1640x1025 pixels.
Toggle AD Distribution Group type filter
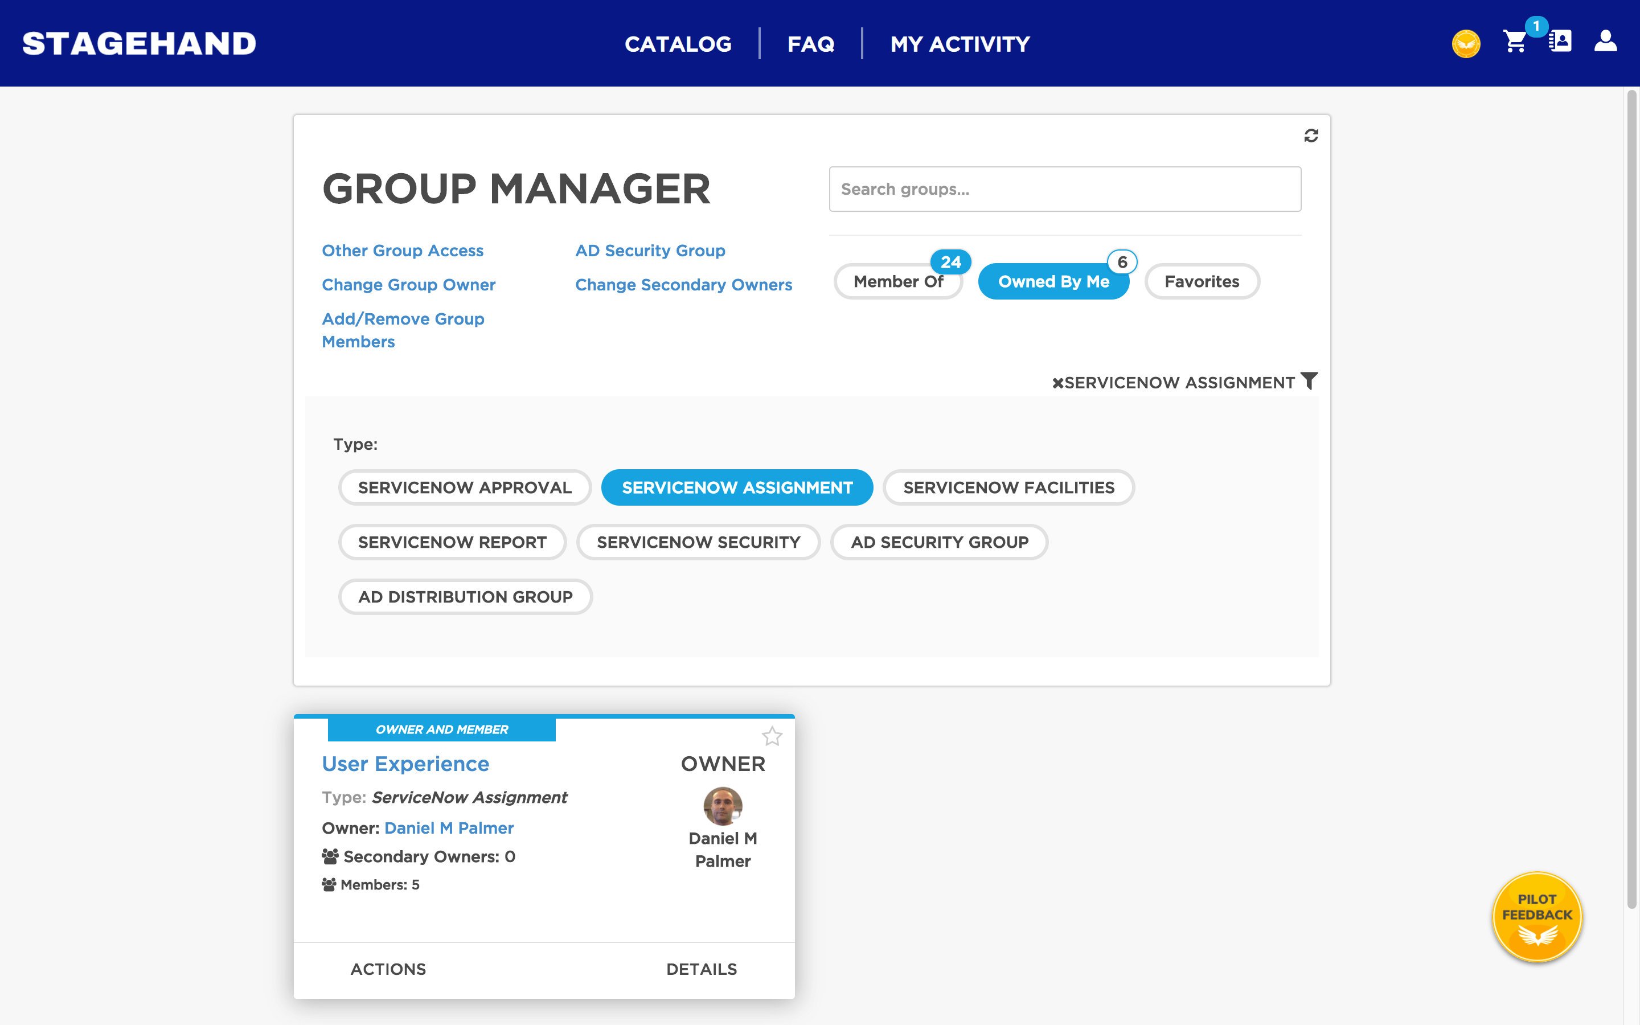click(465, 597)
